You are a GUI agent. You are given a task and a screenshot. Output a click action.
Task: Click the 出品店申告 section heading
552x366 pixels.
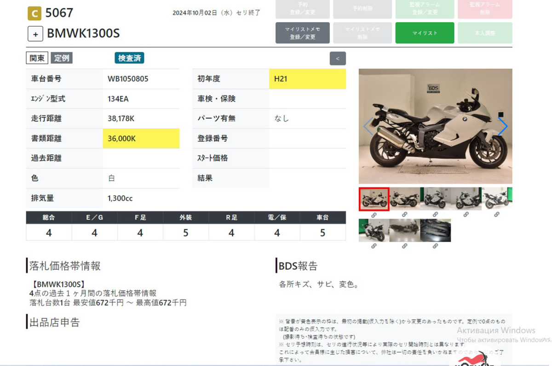(x=54, y=322)
